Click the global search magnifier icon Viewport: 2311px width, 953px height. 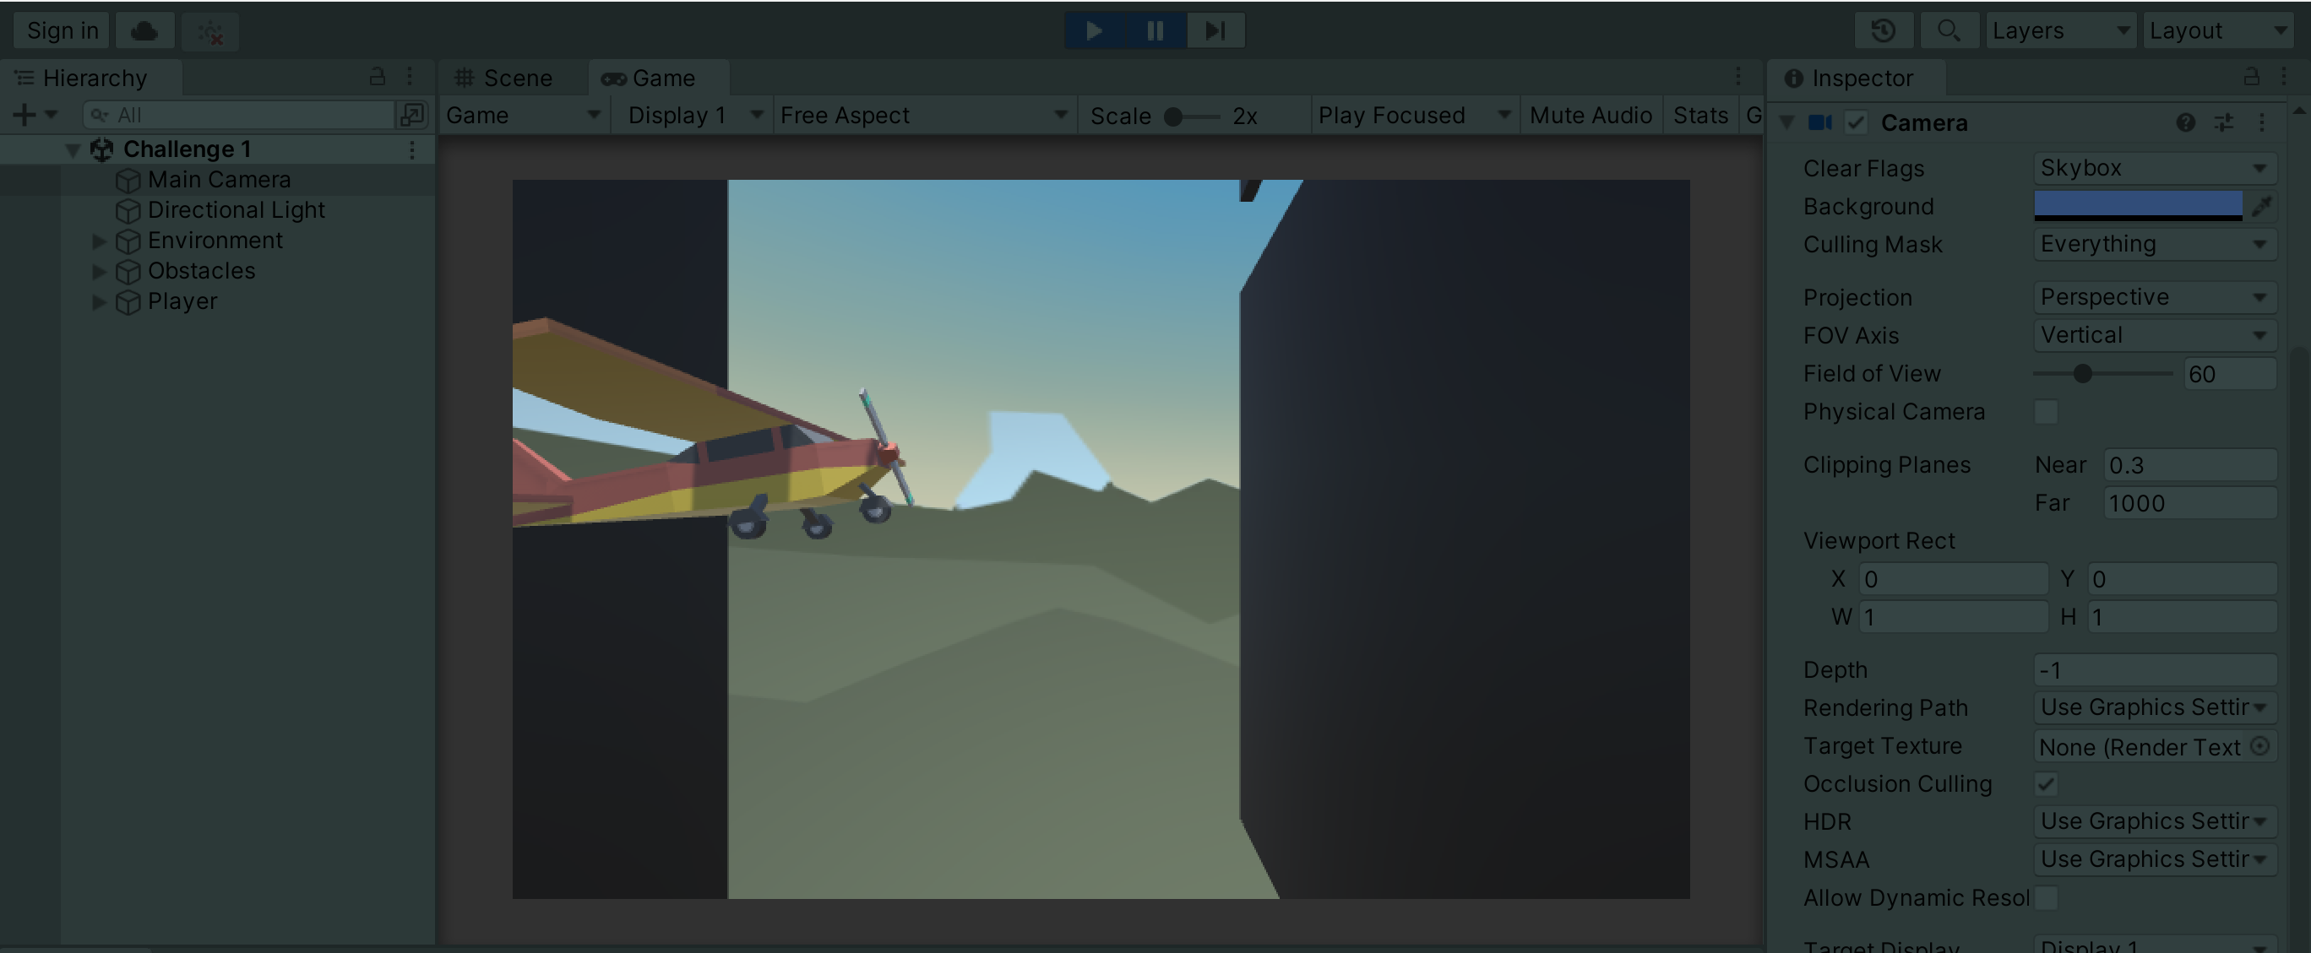coord(1948,30)
